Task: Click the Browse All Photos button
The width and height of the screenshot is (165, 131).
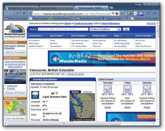Action: 15,93
